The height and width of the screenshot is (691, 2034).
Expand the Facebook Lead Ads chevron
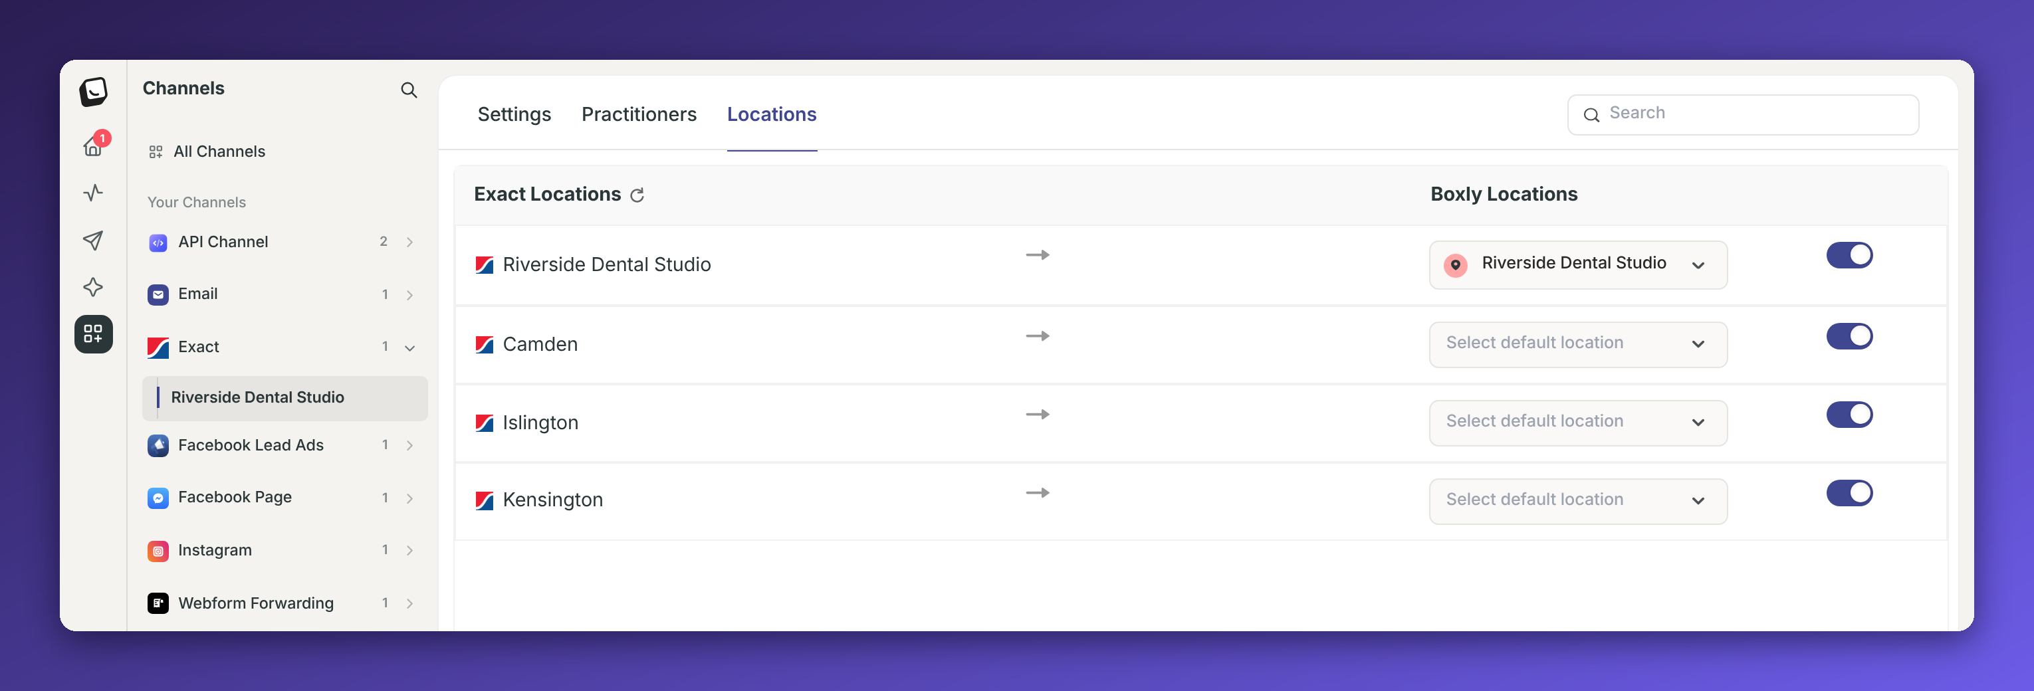point(410,446)
